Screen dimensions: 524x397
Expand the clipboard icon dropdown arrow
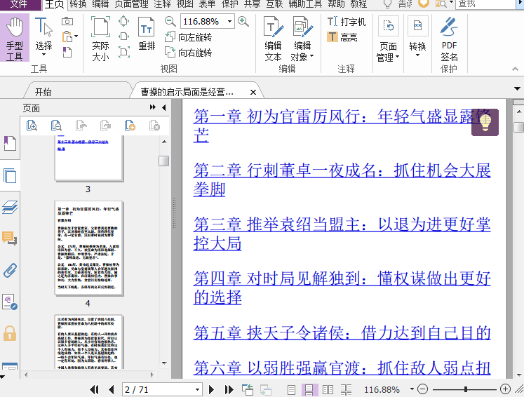(76, 36)
